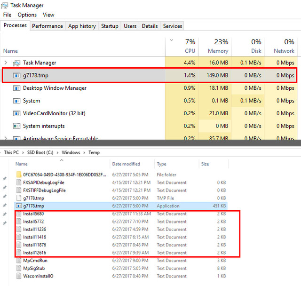Image resolution: width=301 pixels, height=286 pixels.
Task: Select the 451 KB size of g7178.tmp Application
Action: pyautogui.click(x=219, y=206)
